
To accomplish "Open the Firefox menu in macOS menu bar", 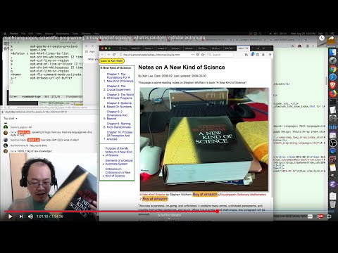I will click(14, 34).
